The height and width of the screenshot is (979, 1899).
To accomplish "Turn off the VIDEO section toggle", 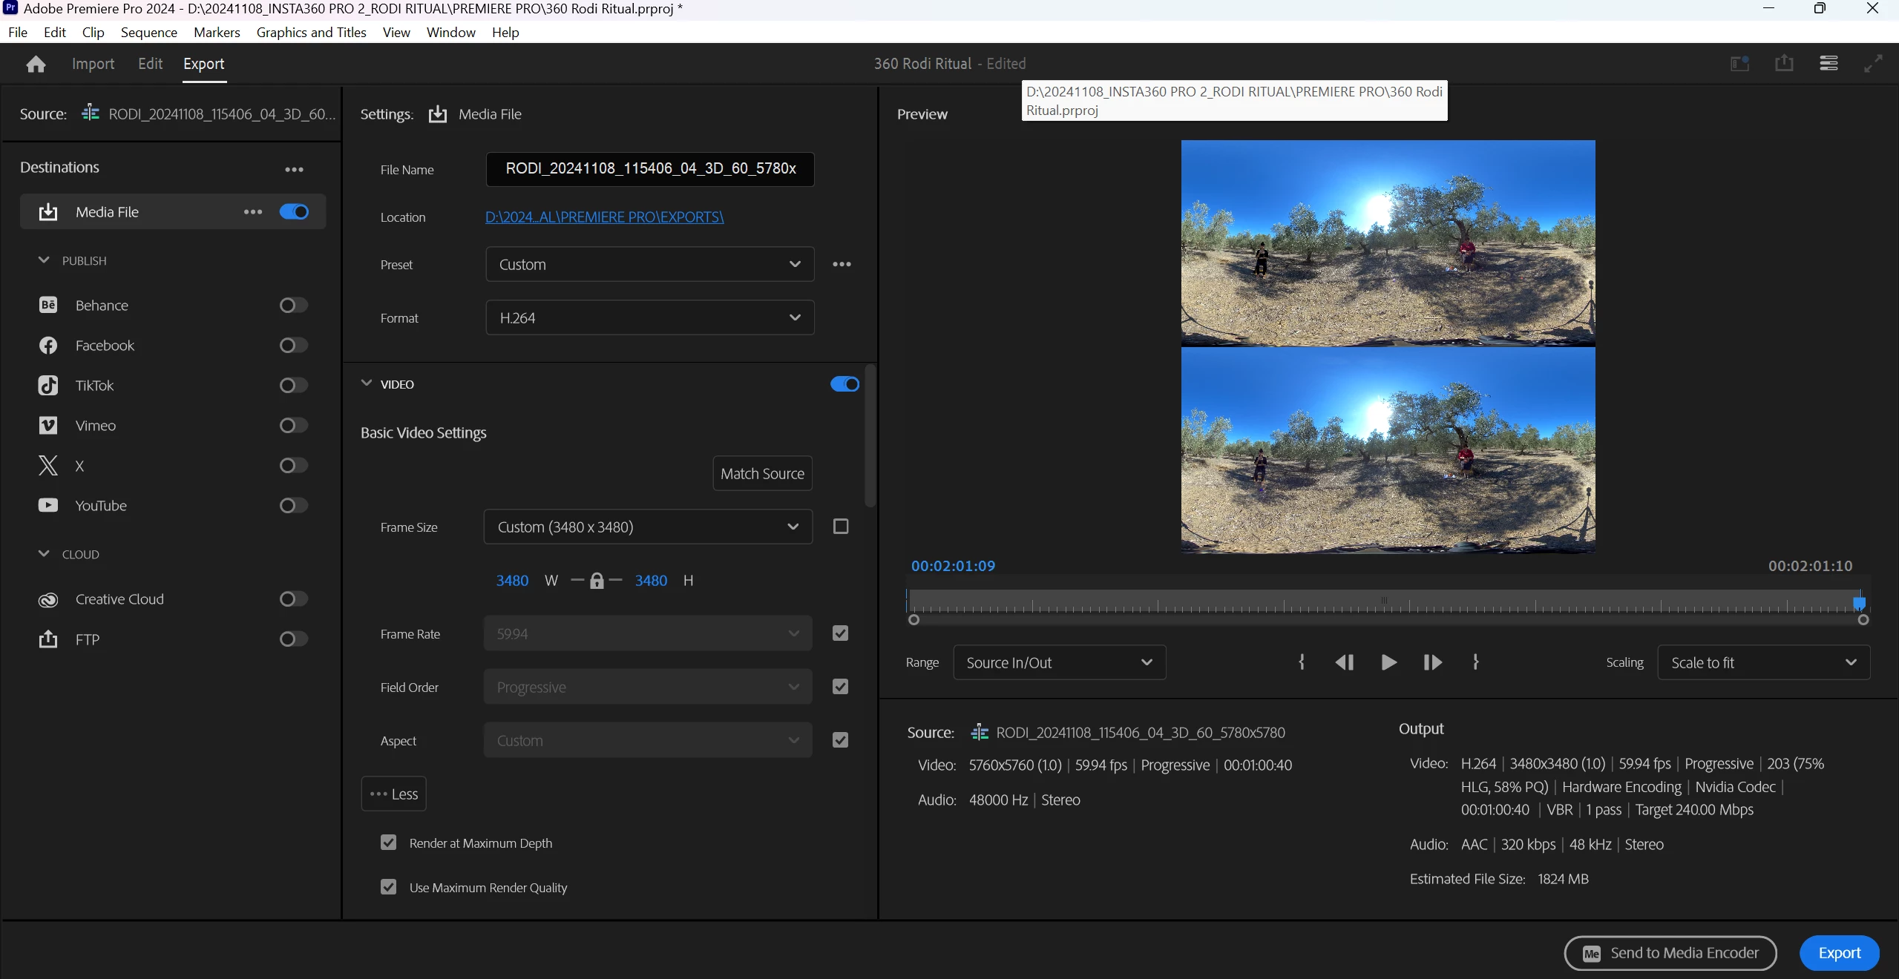I will (844, 384).
